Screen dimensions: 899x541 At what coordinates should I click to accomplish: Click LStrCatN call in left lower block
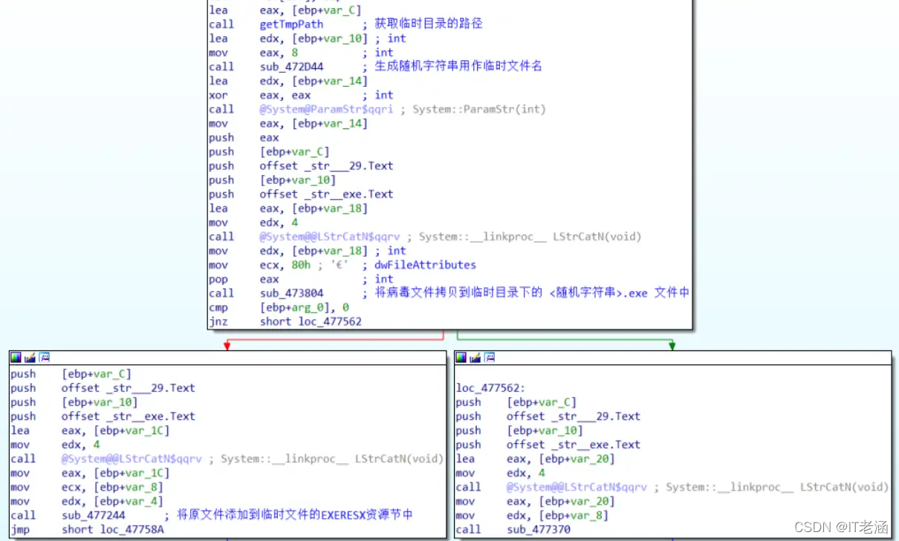click(132, 459)
